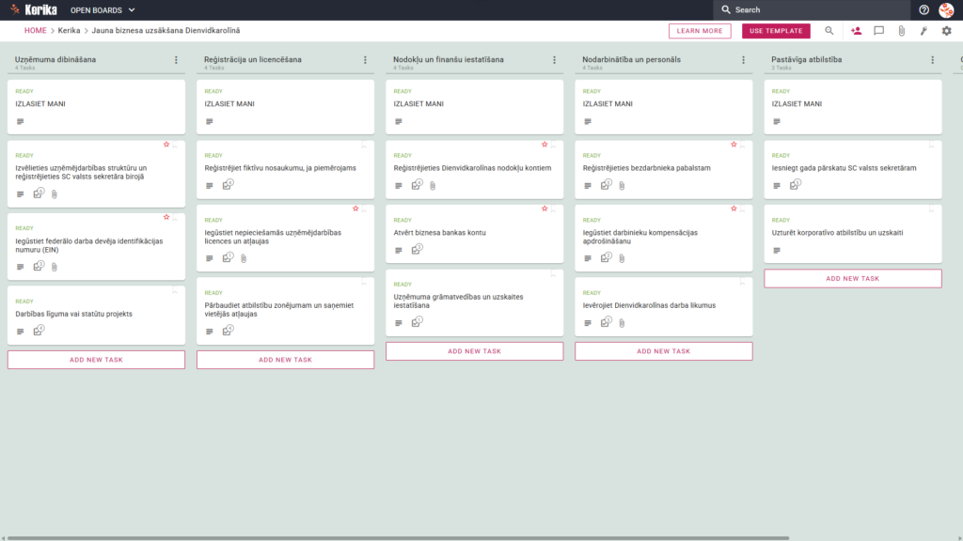Viewport: 963px width, 541px height.
Task: Click the LEARN MORE button
Action: click(x=700, y=31)
